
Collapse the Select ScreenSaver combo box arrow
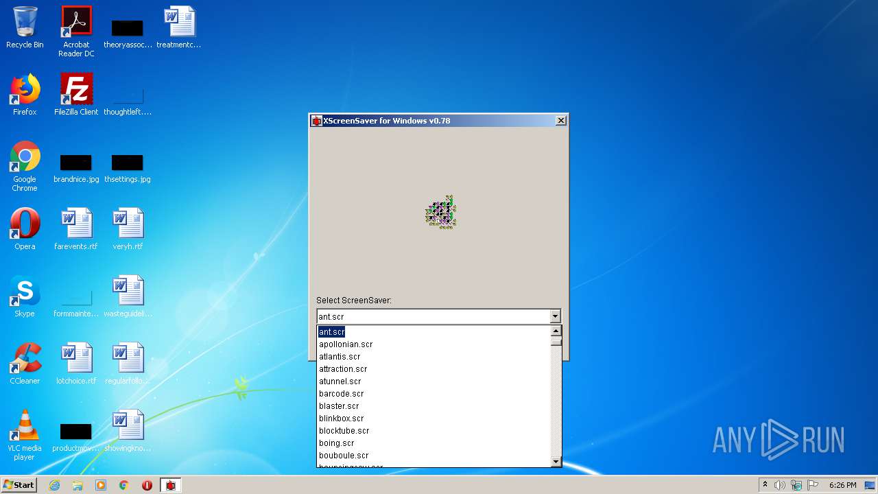click(555, 316)
